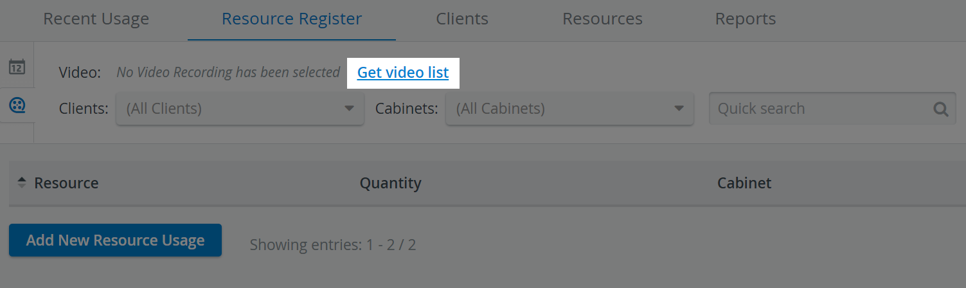Screen dimensions: 966x288
Task: Open the (All Clients) combo box
Action: [240, 109]
